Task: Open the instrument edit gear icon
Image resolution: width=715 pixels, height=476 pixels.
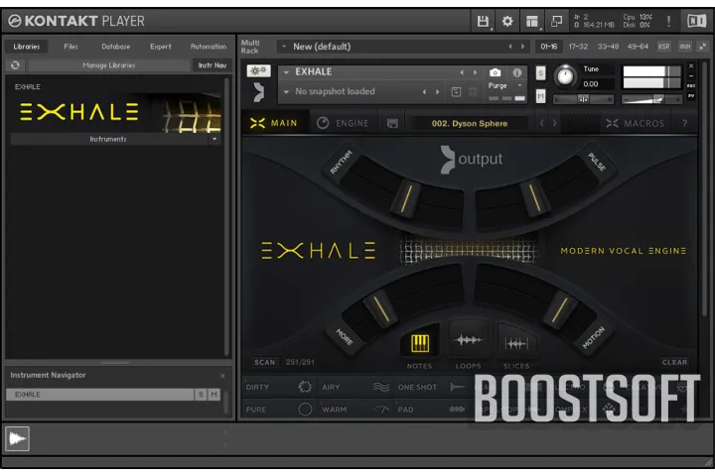Action: coord(258,70)
